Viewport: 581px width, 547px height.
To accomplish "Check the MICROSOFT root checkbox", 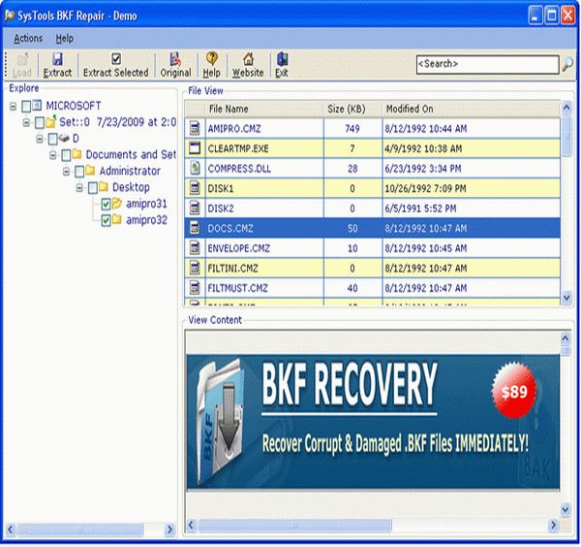I will click(x=26, y=107).
